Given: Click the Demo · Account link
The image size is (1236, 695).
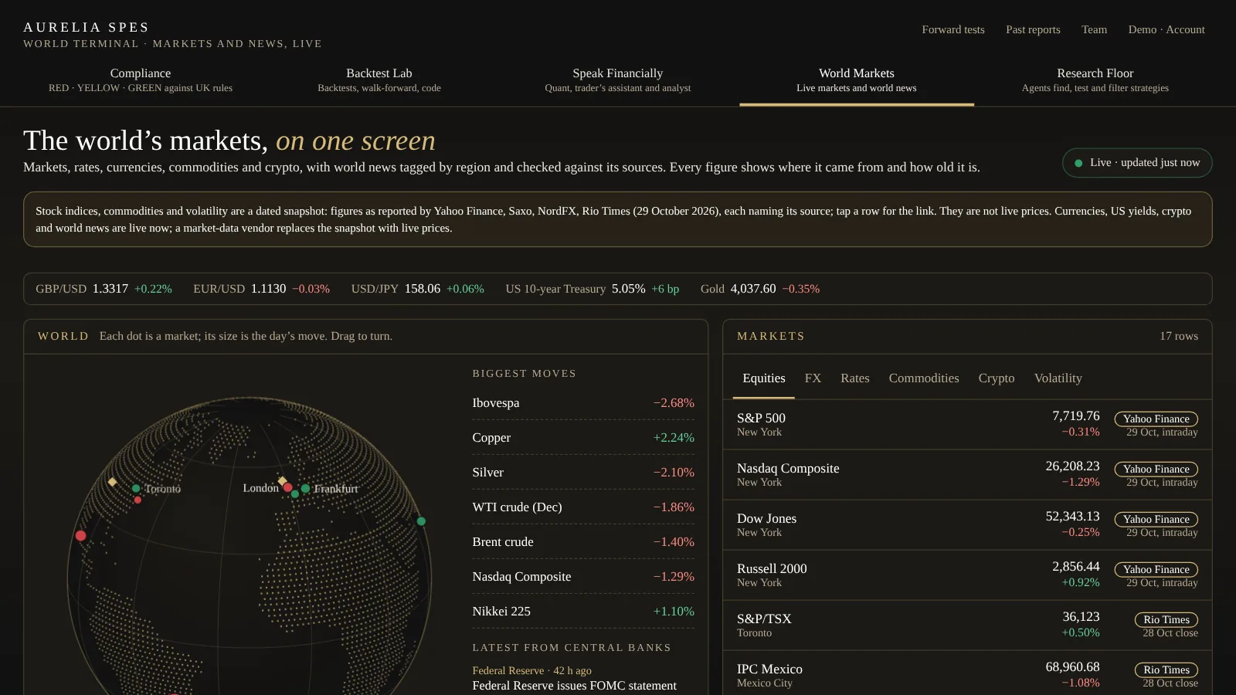Looking at the screenshot, I should [1166, 29].
